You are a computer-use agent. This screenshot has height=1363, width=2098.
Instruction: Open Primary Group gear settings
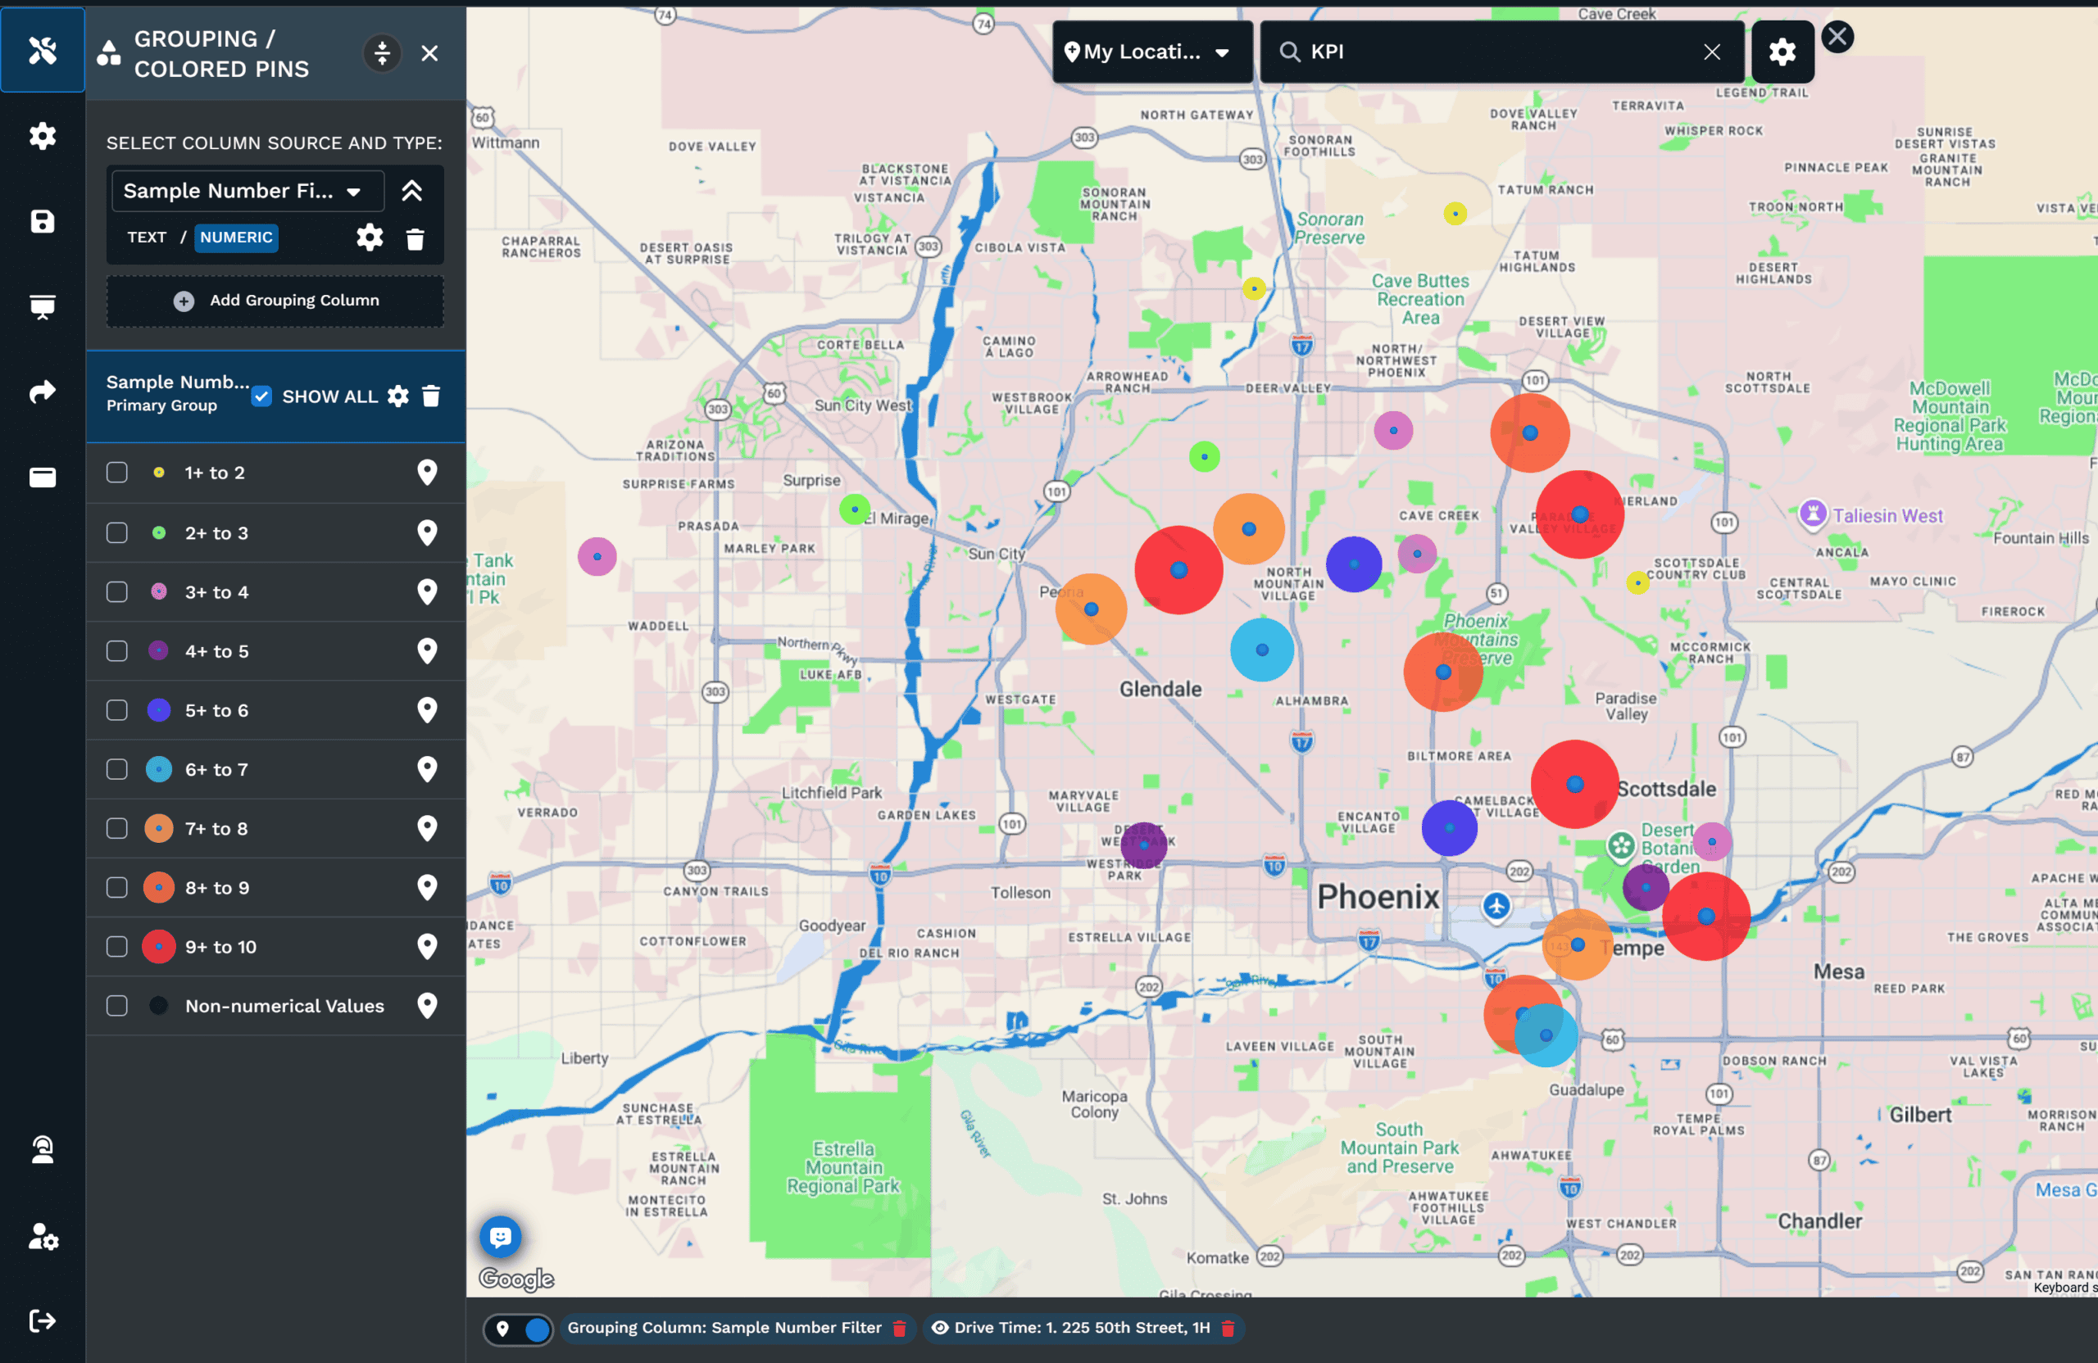tap(398, 396)
